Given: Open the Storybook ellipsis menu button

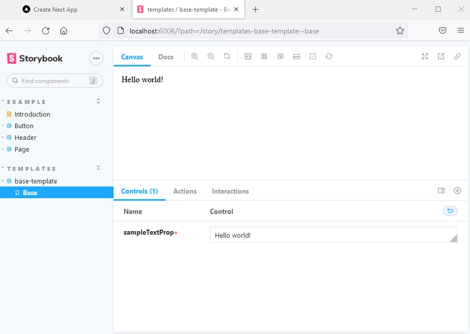Looking at the screenshot, I should (x=96, y=58).
